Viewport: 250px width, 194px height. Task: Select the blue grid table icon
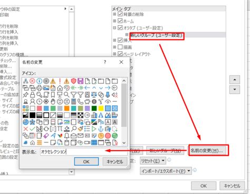[x=94, y=142]
